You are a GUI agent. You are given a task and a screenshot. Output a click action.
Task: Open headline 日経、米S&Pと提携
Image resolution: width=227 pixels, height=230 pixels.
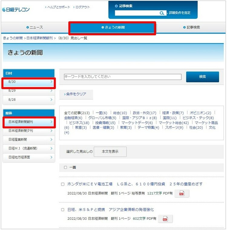[110, 210]
